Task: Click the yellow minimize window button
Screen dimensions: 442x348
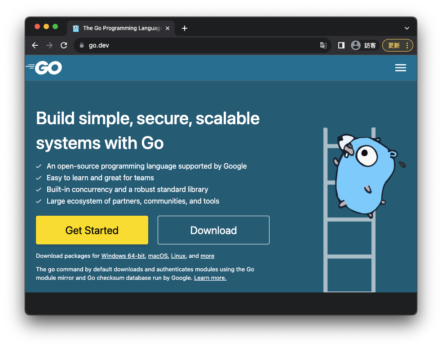Action: [46, 26]
